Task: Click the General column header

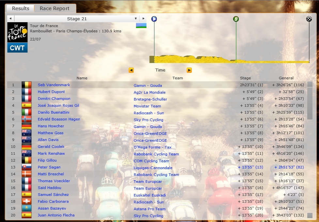Action: tap(286, 78)
